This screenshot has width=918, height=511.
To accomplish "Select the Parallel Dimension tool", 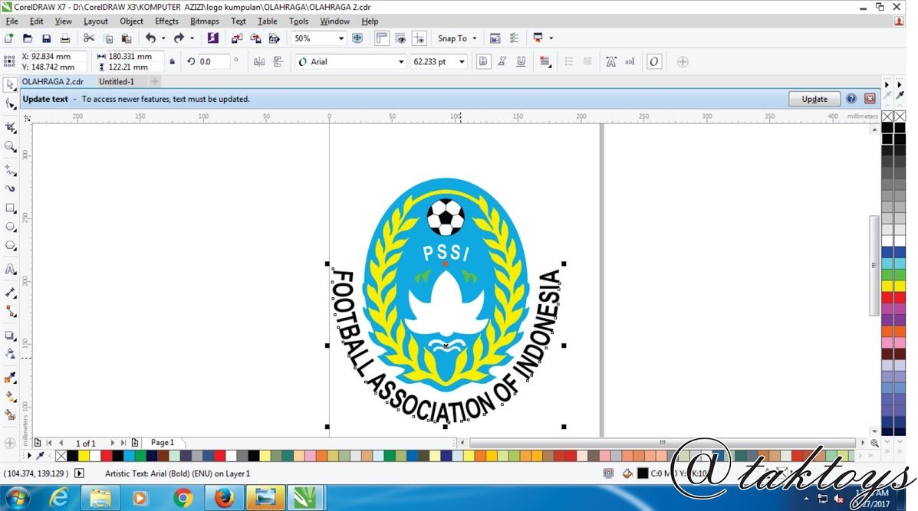I will click(10, 293).
